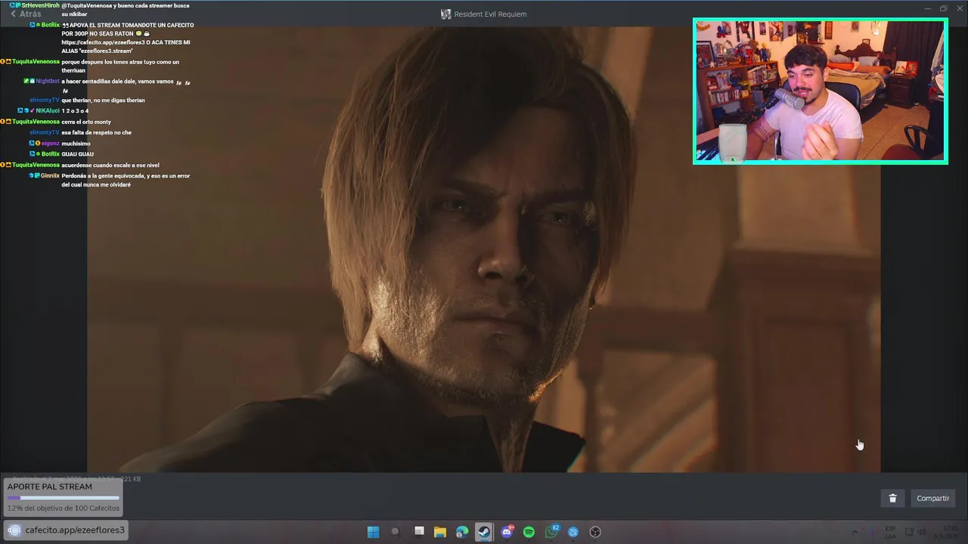Open Microsoft Edge from the taskbar

coord(462,532)
